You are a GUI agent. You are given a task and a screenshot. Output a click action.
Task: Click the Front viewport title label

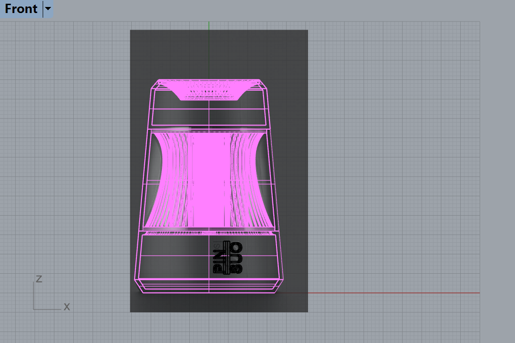click(21, 9)
